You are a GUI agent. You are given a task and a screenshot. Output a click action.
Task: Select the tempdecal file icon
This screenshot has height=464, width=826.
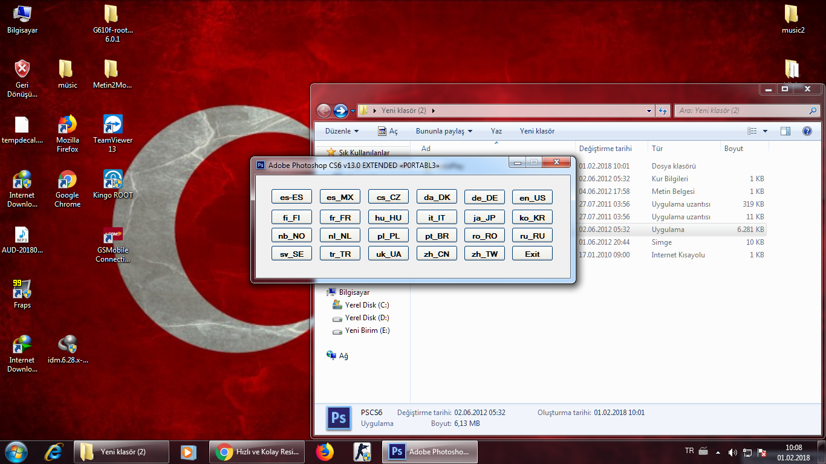[x=22, y=129]
